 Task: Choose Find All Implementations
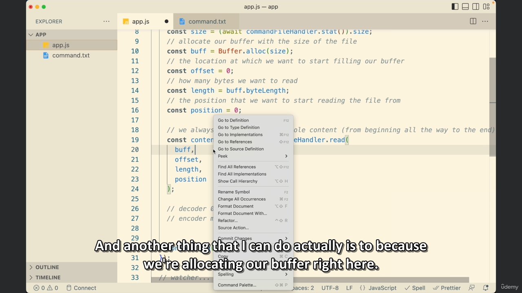point(253,174)
